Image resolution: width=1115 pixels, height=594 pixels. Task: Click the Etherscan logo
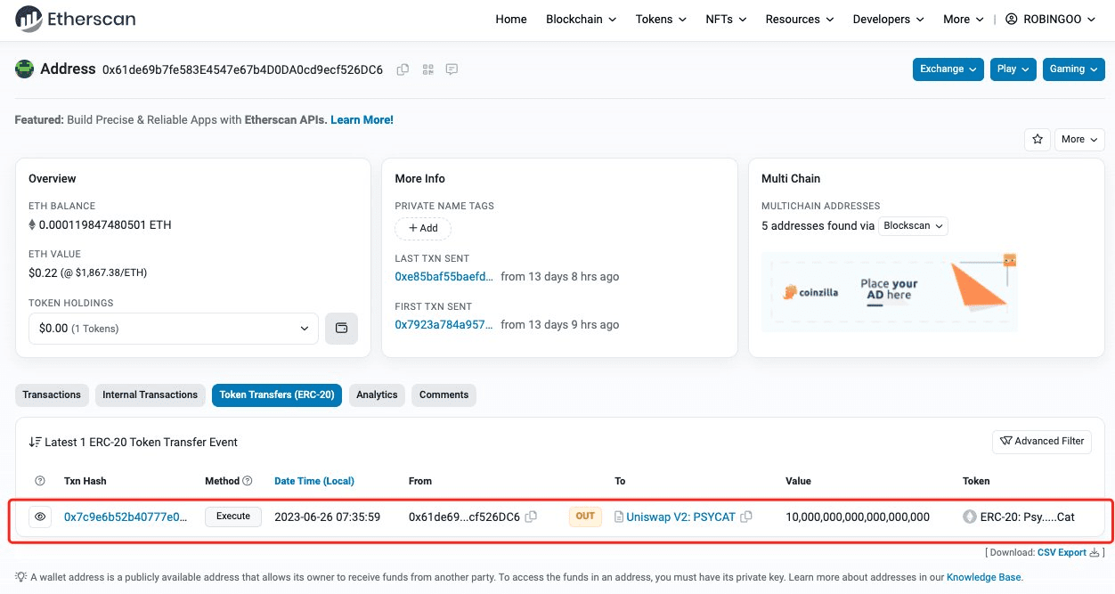(76, 19)
